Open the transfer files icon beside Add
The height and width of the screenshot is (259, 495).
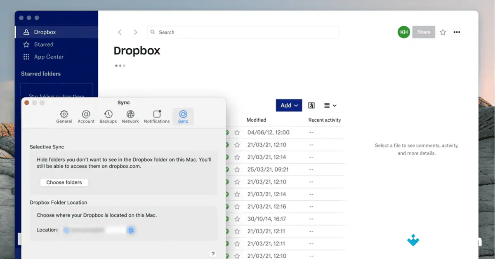click(x=311, y=105)
